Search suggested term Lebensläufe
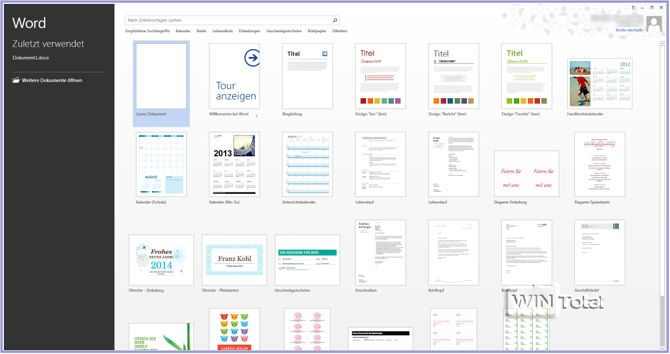Screen dimensions: 670x354 [222, 31]
